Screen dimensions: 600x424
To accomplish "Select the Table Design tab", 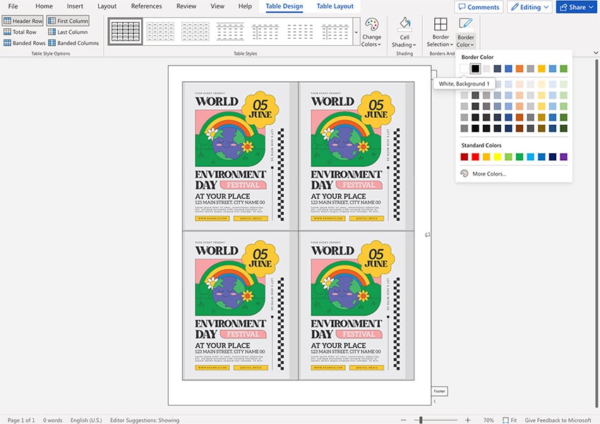I will [284, 6].
